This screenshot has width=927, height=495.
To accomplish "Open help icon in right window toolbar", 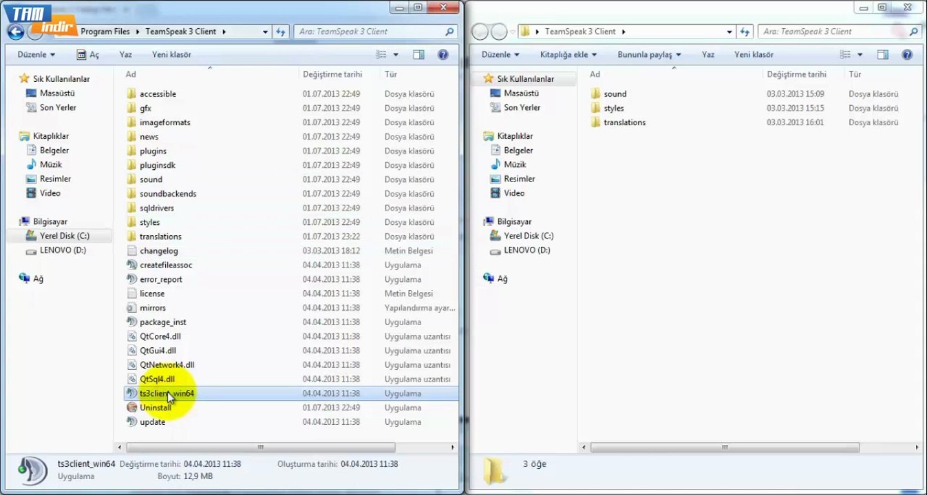I will pyautogui.click(x=908, y=54).
